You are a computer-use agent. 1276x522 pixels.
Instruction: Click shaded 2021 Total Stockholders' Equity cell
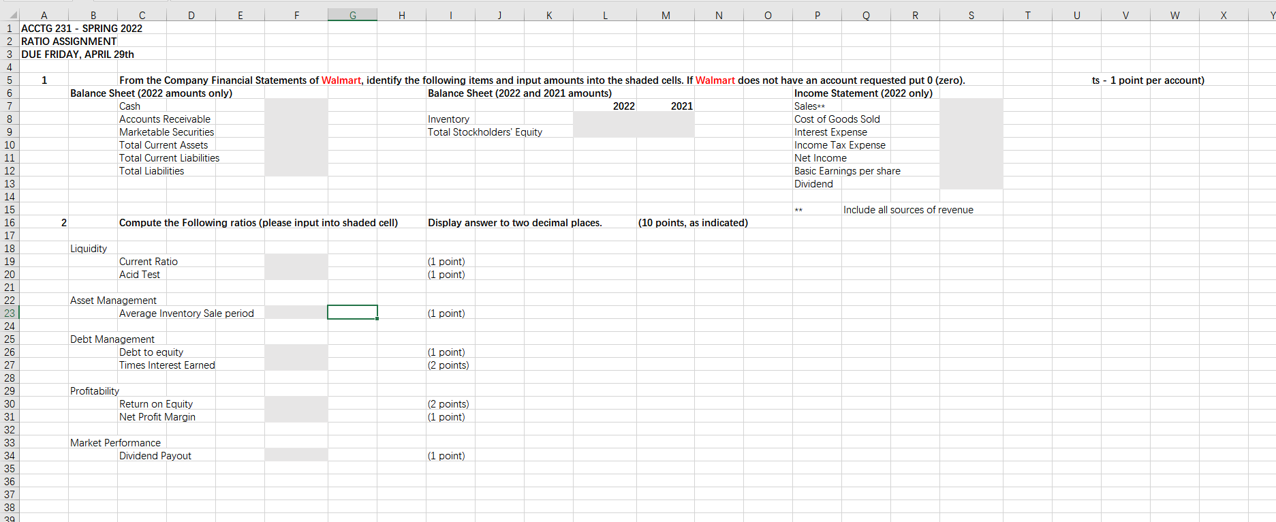click(666, 132)
